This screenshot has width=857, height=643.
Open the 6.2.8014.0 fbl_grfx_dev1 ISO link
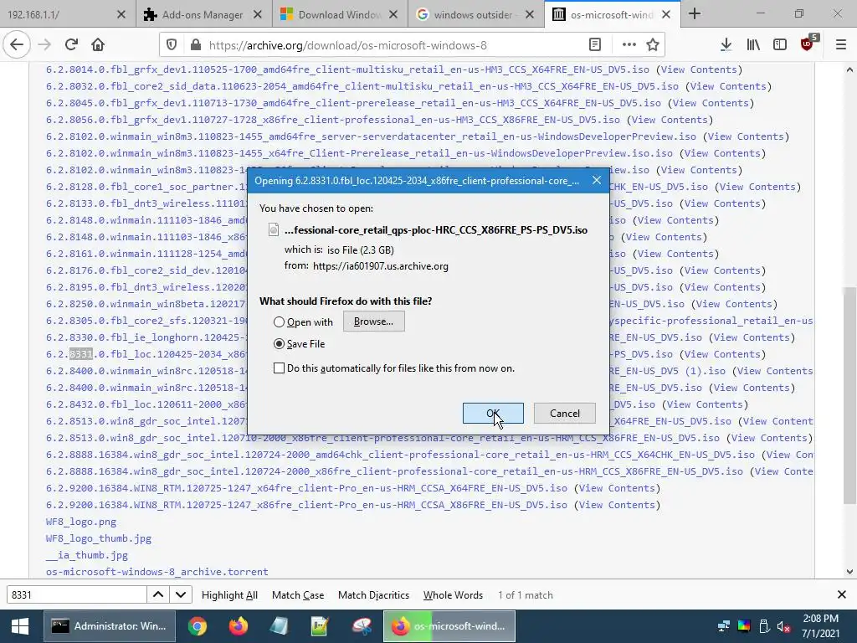tap(347, 69)
